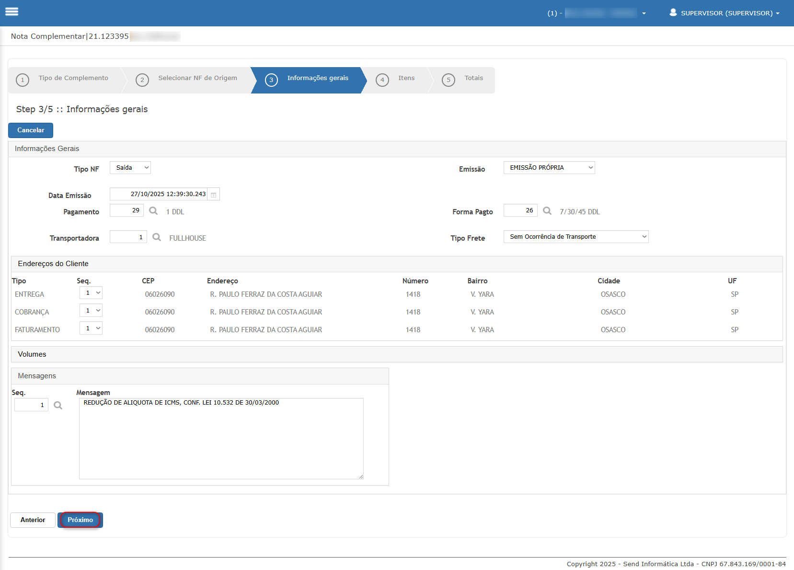Click the calendar icon beside Data Emissão

point(214,195)
